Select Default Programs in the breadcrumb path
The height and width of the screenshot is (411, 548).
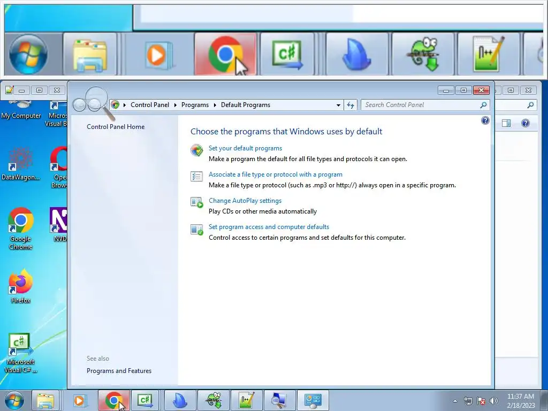tap(245, 105)
